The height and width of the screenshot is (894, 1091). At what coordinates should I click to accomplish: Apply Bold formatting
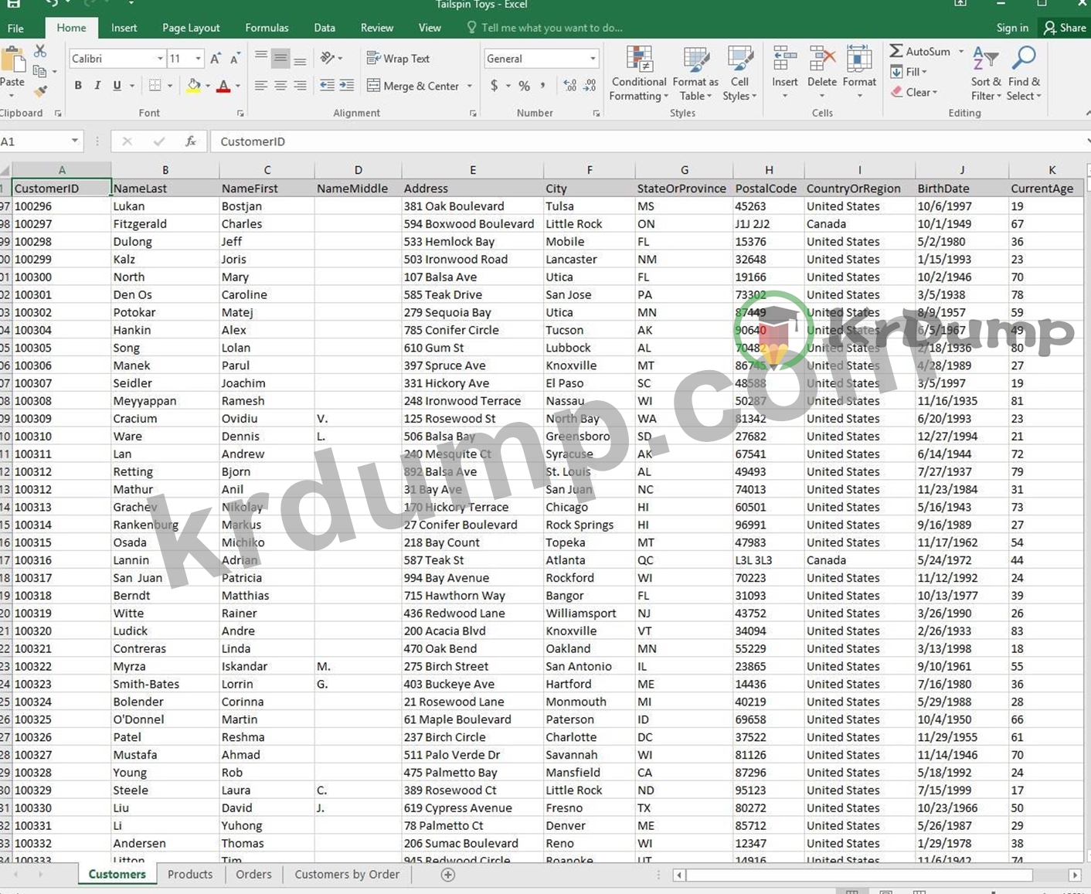(x=78, y=86)
